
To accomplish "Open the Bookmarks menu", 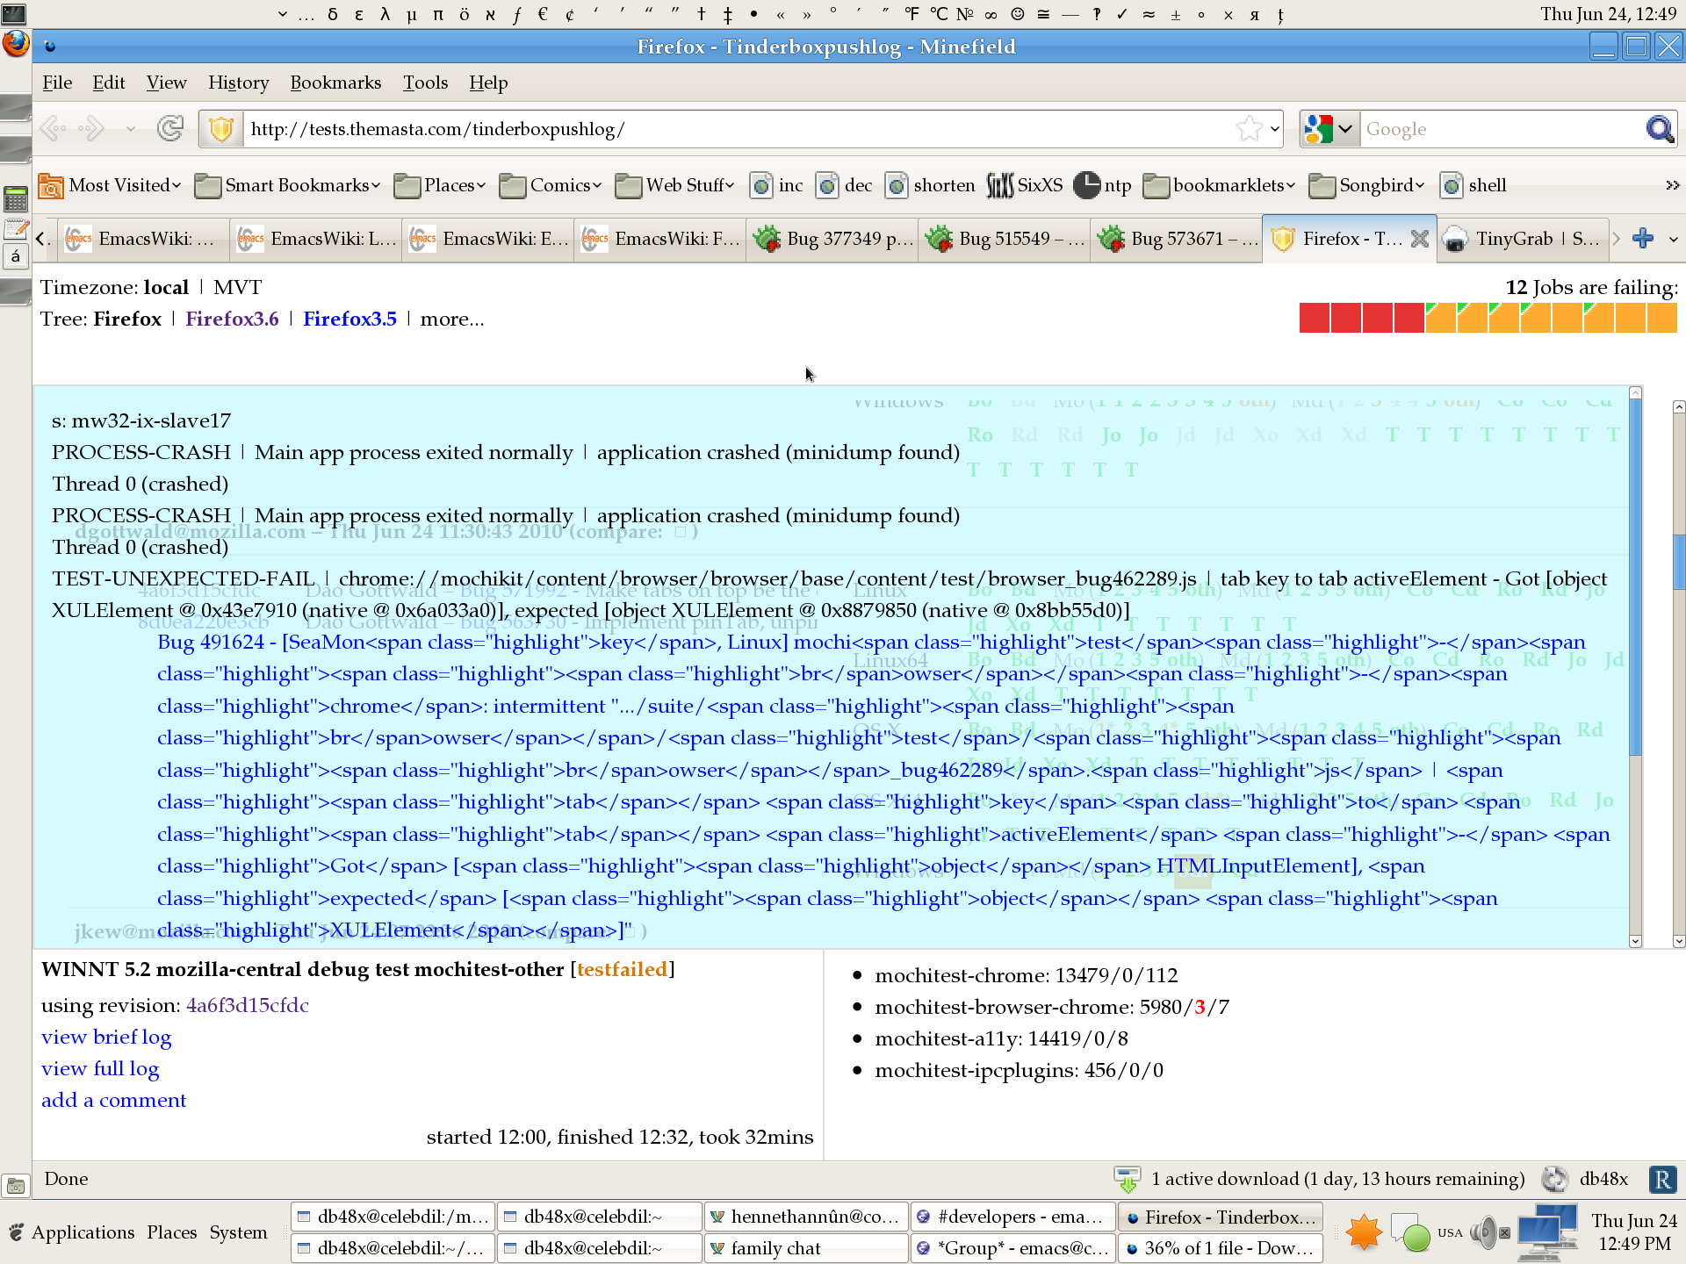I will 335,82.
